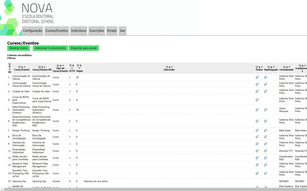Click filter icon in Coordenador column header
This screenshot has height=191, width=307.
(x=284, y=67)
